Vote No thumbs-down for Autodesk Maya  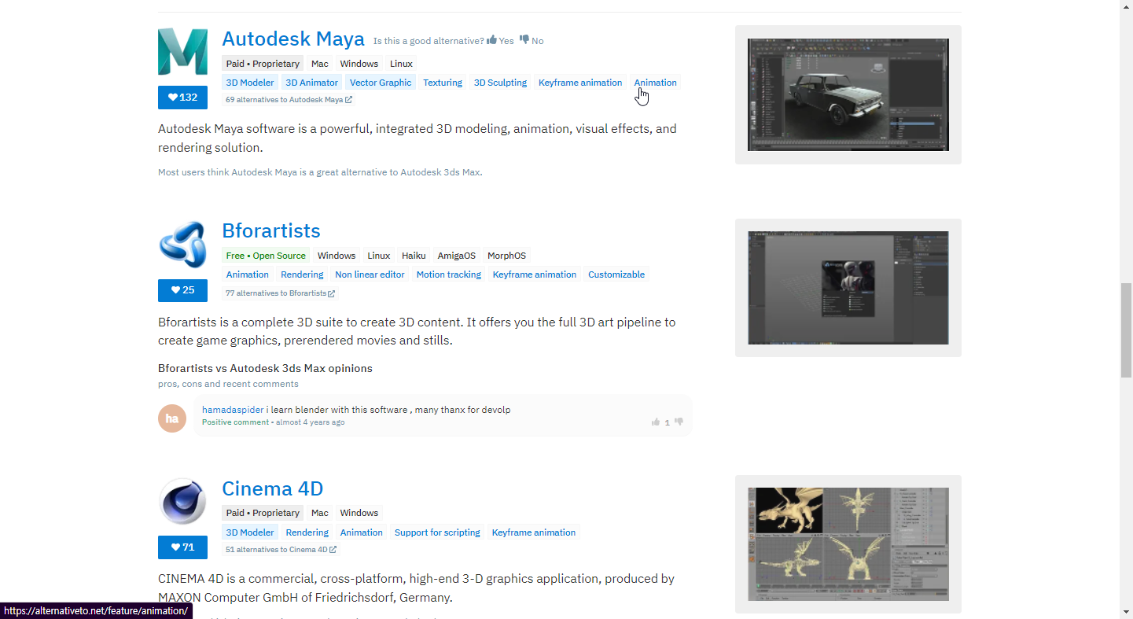pyautogui.click(x=532, y=41)
